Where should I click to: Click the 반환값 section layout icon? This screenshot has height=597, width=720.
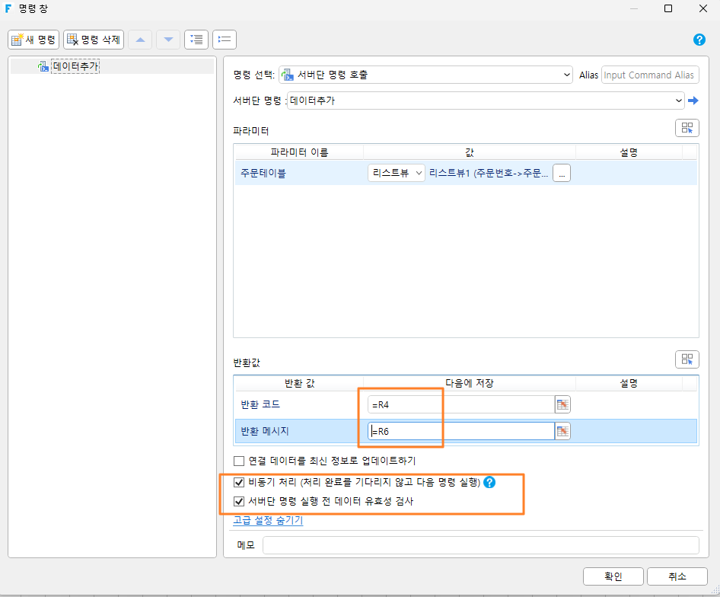[687, 359]
